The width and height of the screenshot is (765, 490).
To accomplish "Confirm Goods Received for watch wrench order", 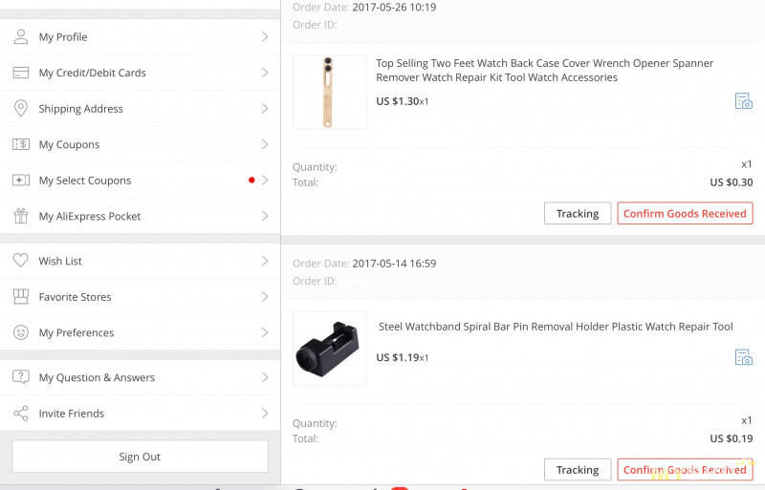I will point(685,214).
